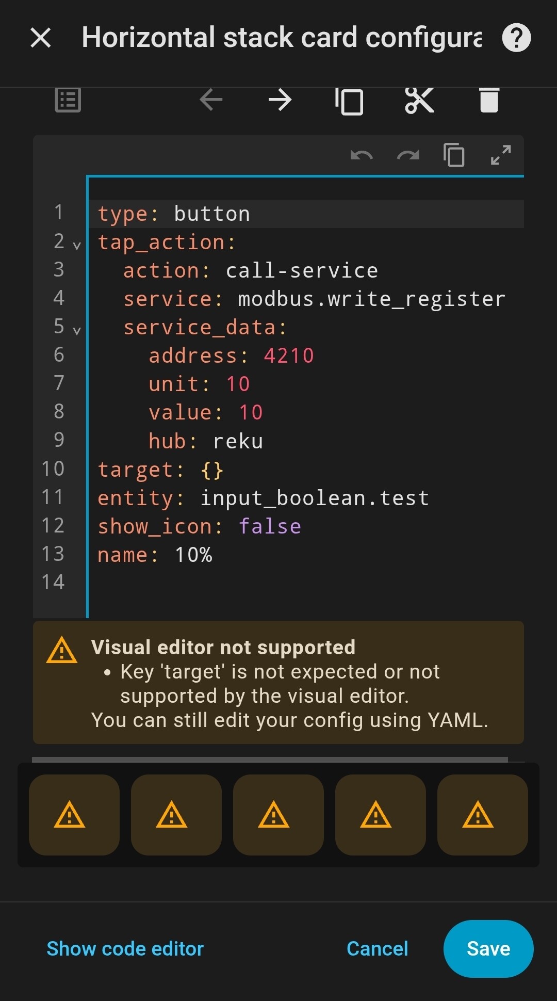Delete the card with trash icon
Screen dimensions: 557x1001
pos(489,100)
